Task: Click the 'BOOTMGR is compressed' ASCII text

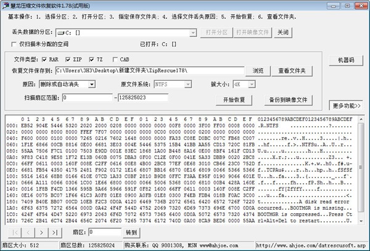Action: (x=289, y=215)
